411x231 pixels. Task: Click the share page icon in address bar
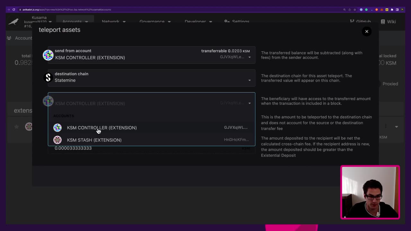(350, 10)
